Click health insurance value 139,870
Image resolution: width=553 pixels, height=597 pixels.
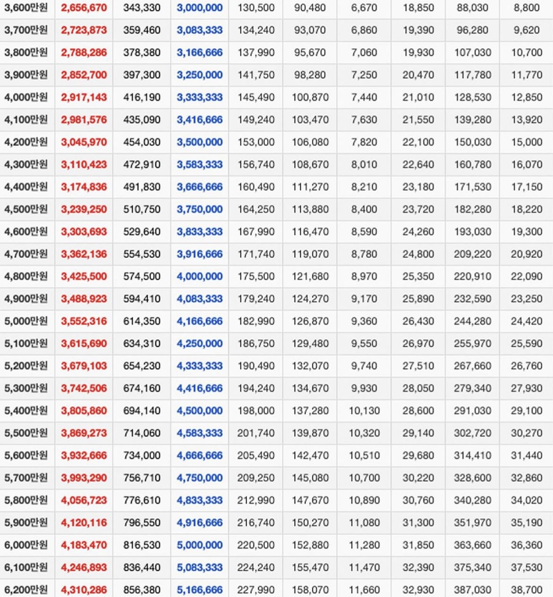coord(310,433)
